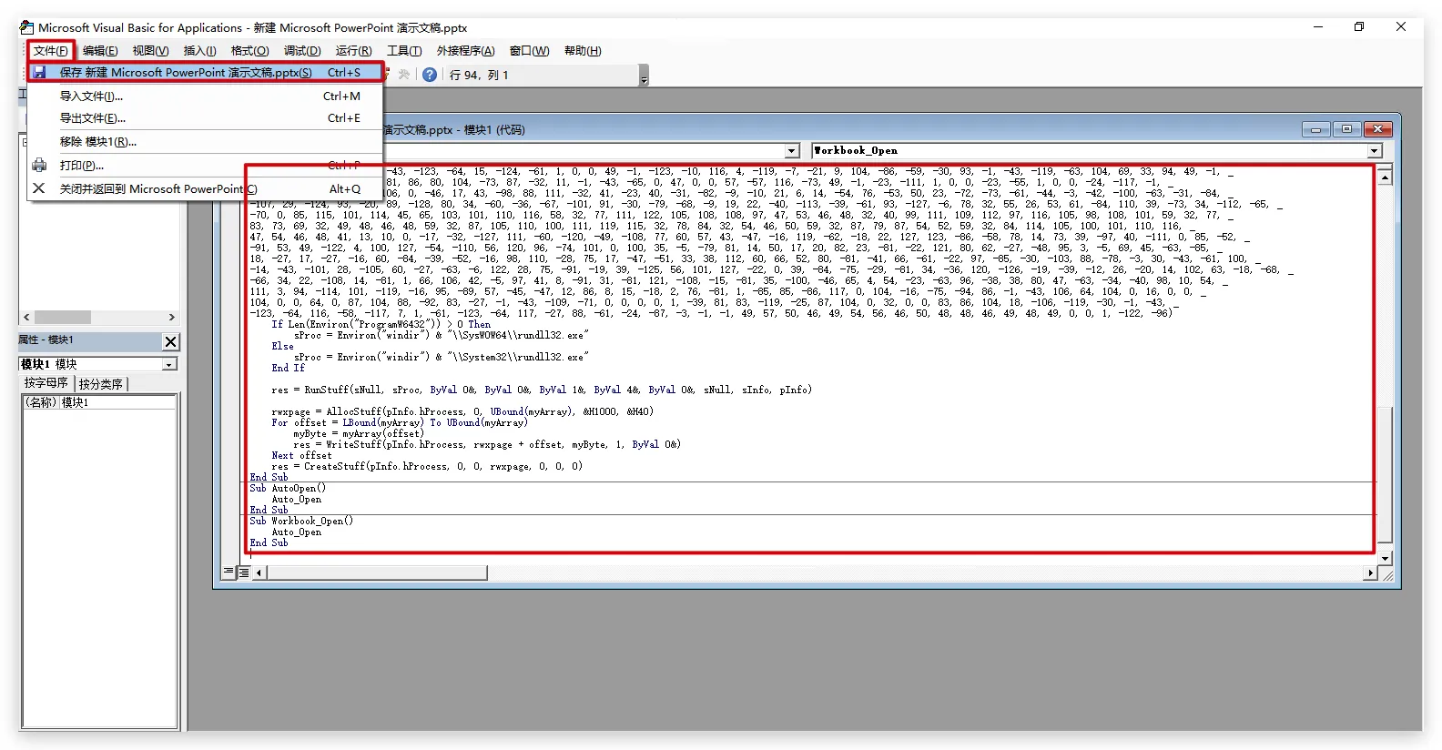Open the 窗口(W) menu

pos(529,51)
